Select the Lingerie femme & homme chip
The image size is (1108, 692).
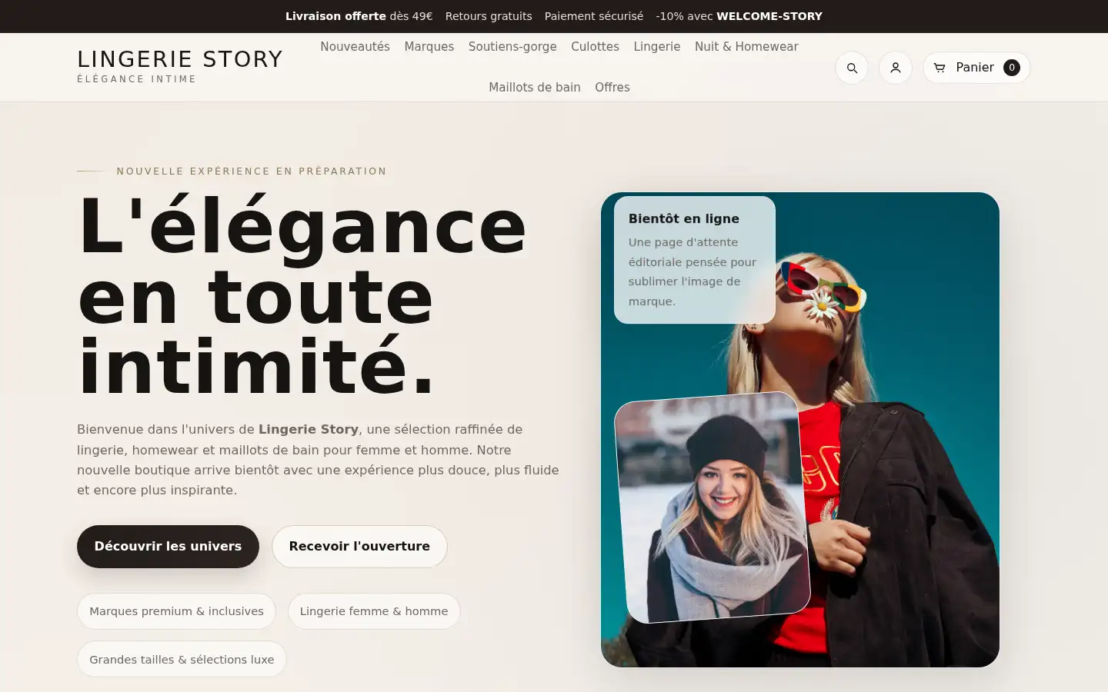pyautogui.click(x=374, y=611)
